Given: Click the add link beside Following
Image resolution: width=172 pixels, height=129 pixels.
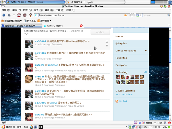Looking at the screenshot, I should (145, 72).
